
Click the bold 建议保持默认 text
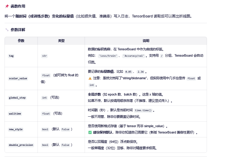(x=103, y=132)
